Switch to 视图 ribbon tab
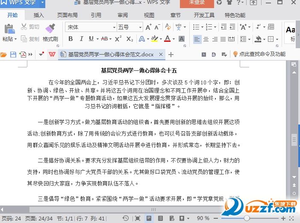 [149, 15]
